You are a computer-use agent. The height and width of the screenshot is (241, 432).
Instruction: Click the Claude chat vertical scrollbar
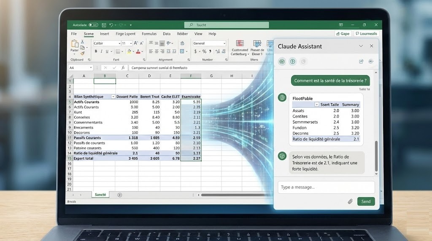coord(376,156)
